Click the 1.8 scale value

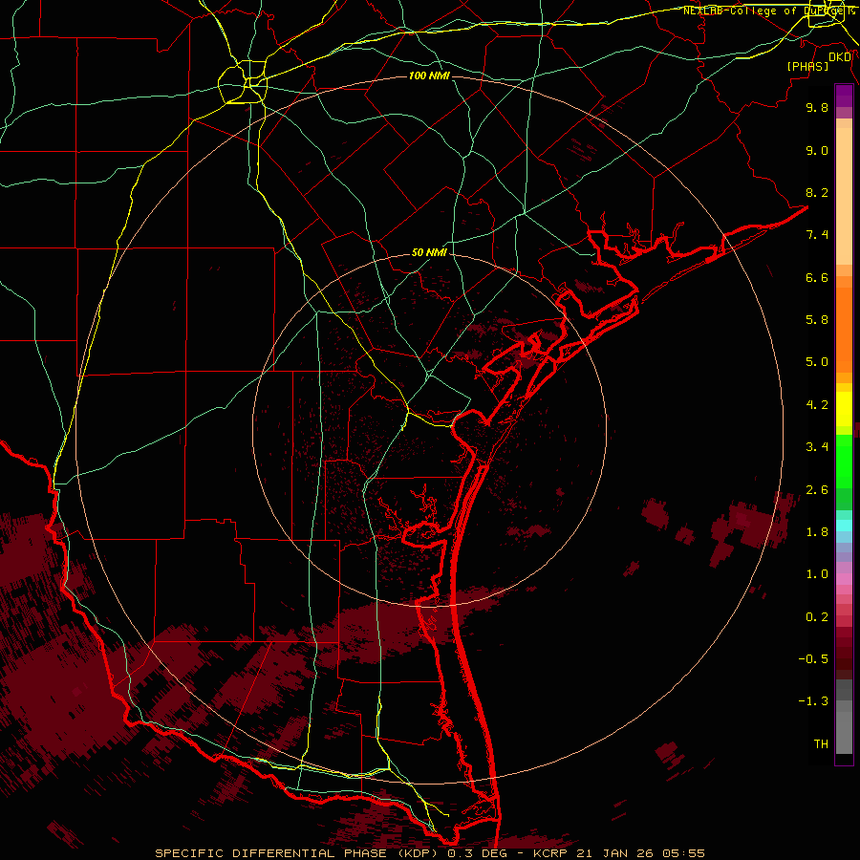(817, 532)
